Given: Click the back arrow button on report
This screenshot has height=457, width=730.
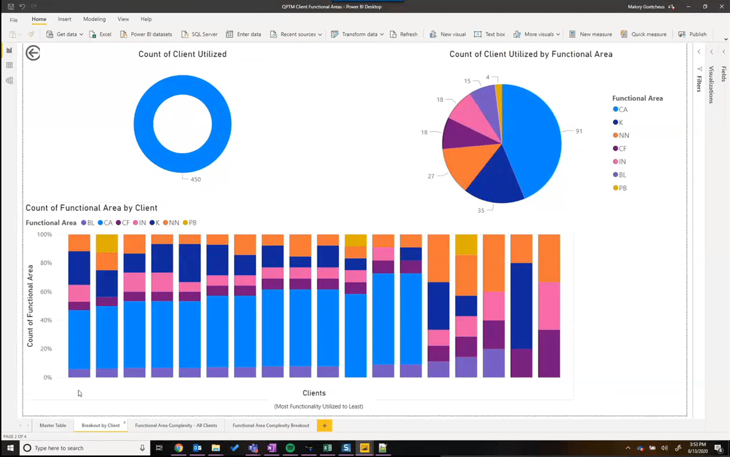Looking at the screenshot, I should [33, 53].
